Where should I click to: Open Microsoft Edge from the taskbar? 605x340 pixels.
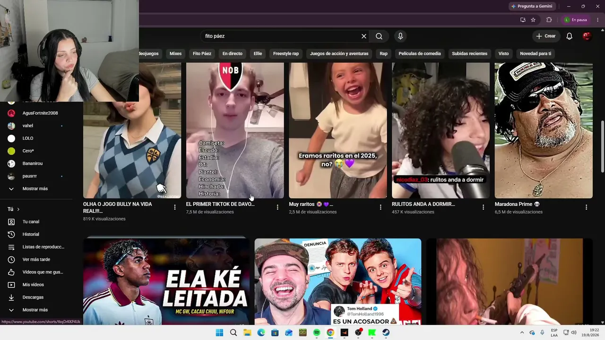tap(261, 333)
